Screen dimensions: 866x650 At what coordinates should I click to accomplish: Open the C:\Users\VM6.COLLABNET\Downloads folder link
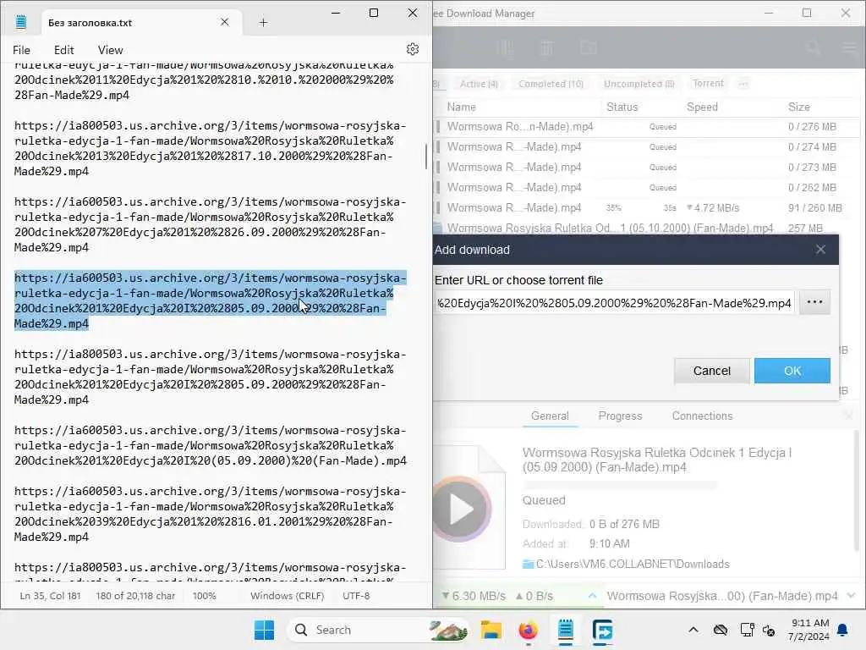(633, 564)
